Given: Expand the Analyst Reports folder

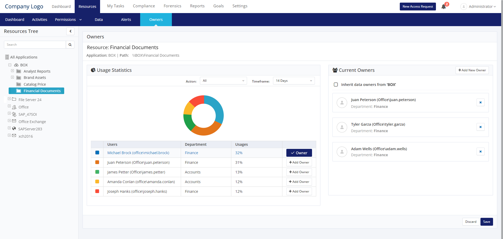Looking at the screenshot, I should point(12,71).
